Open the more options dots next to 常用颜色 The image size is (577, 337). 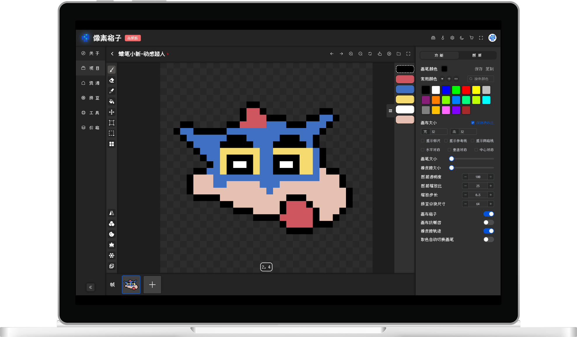click(x=456, y=79)
